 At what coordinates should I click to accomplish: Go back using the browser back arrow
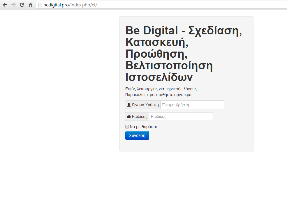coord(5,5)
